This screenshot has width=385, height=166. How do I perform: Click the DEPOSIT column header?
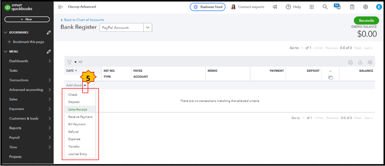(x=313, y=71)
